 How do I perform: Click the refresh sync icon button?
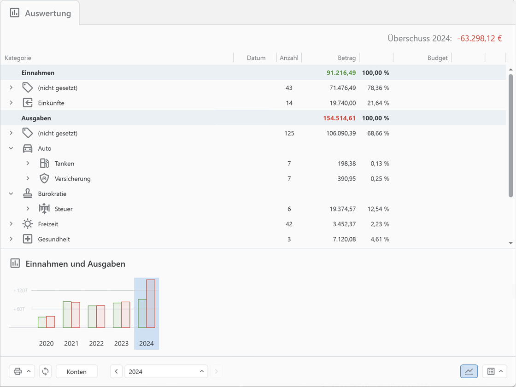[x=45, y=371]
